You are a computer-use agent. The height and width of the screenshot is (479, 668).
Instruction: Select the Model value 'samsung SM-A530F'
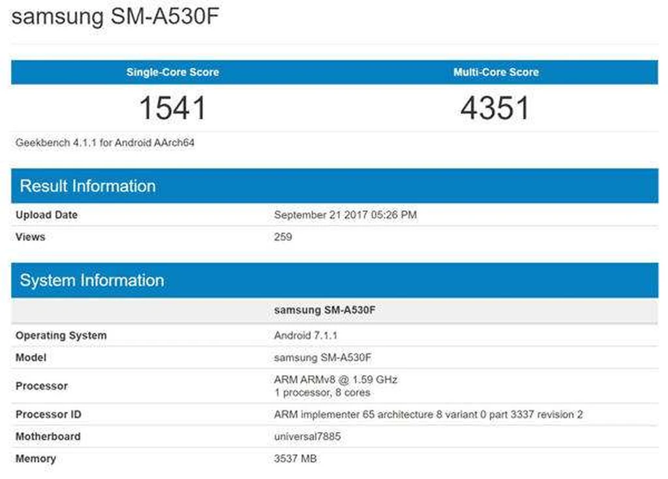(322, 358)
